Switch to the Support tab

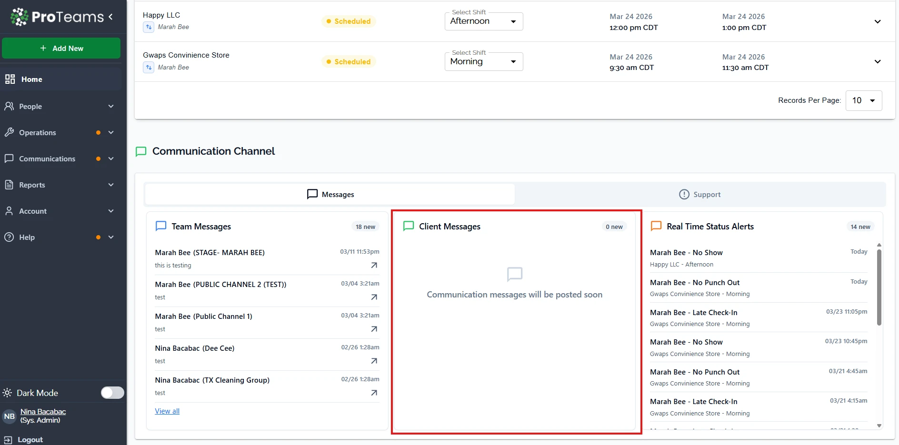[699, 195]
